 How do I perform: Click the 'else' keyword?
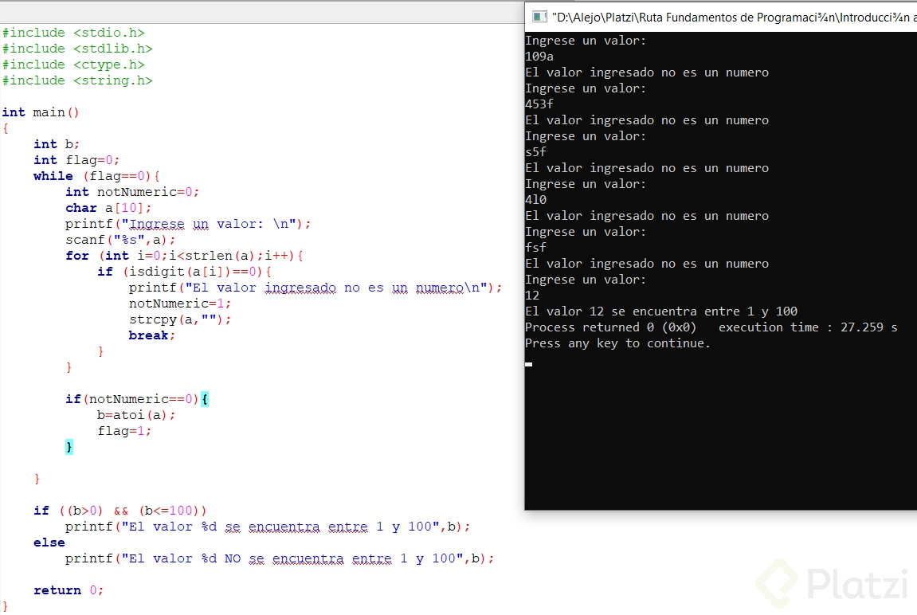[49, 543]
